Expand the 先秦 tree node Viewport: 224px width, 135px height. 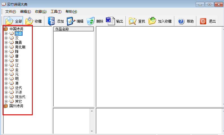(x=6, y=33)
